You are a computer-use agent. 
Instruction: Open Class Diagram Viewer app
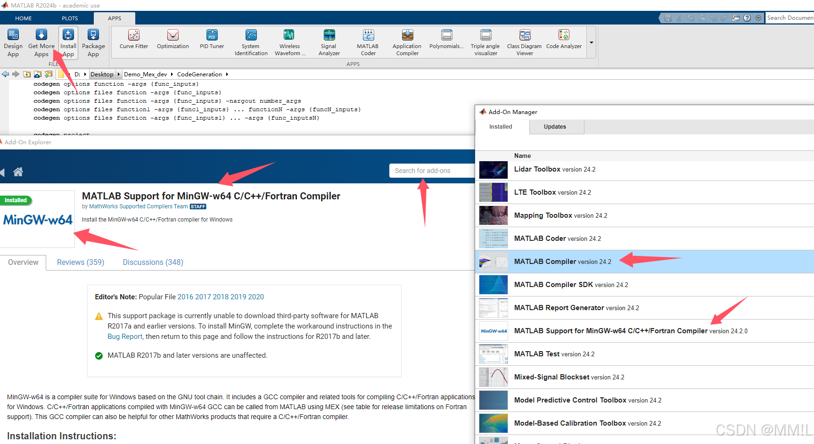click(525, 42)
